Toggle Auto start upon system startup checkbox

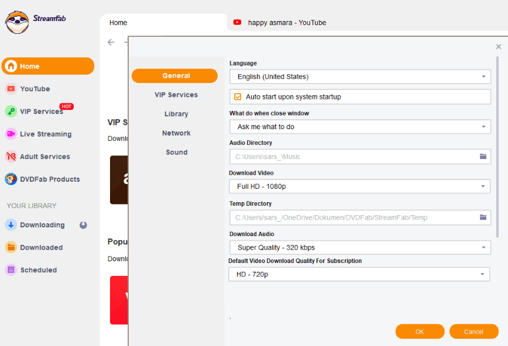[238, 97]
